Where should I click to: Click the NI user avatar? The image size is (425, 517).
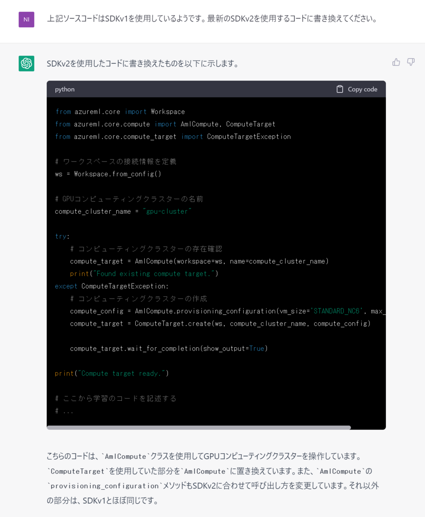(x=26, y=19)
